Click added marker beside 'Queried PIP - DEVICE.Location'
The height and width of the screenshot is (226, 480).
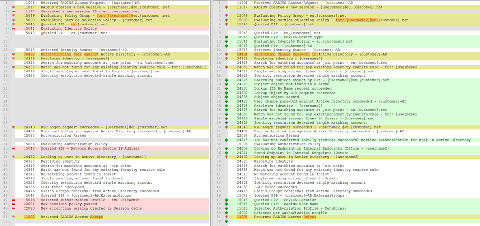(226, 200)
